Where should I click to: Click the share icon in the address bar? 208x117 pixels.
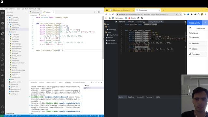177,14
